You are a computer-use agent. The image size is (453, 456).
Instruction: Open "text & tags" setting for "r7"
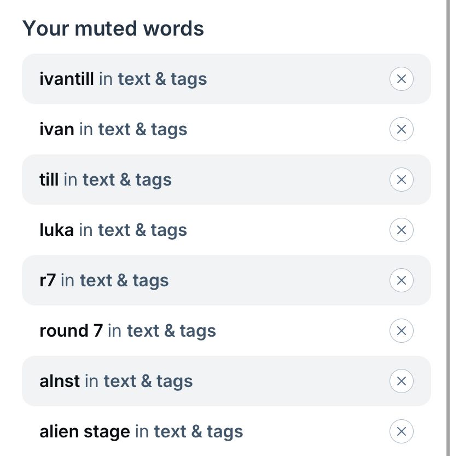tap(124, 280)
